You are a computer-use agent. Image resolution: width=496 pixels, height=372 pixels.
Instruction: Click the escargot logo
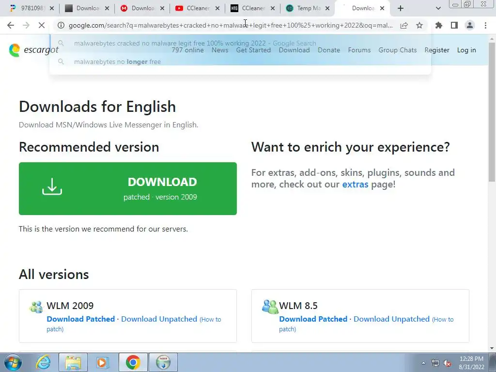click(x=33, y=50)
